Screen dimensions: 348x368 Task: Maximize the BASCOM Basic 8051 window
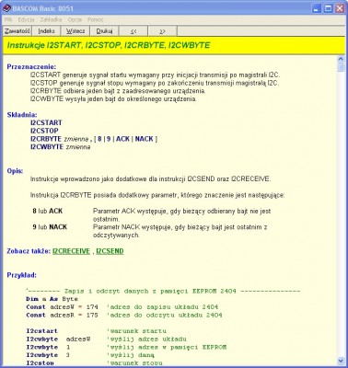(x=329, y=8)
